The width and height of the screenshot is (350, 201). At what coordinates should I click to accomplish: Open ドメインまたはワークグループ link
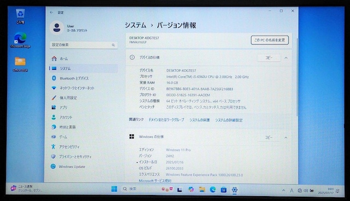[166, 120]
